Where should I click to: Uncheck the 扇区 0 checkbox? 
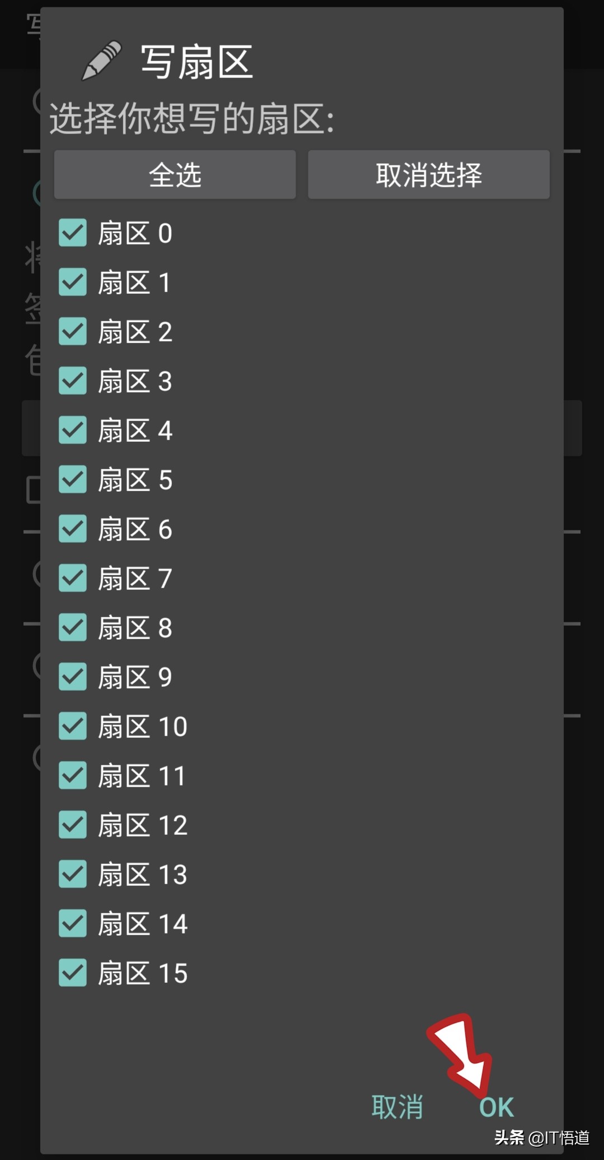tap(73, 233)
